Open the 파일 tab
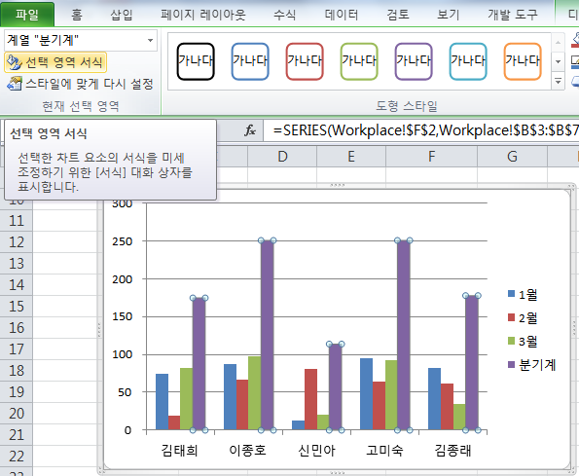This screenshot has height=476, width=579. pos(27,15)
